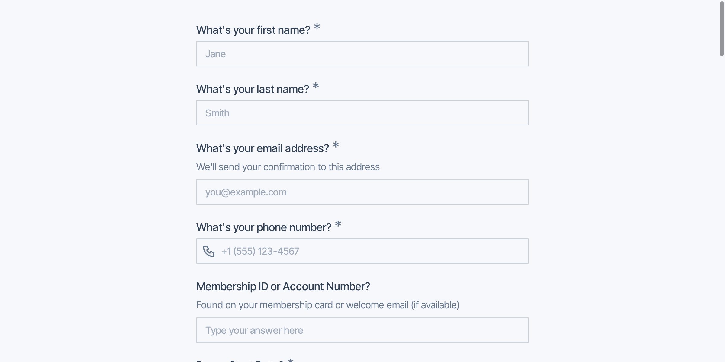Click the "Type your answer here" placeholder
The width and height of the screenshot is (725, 362).
tap(254, 330)
